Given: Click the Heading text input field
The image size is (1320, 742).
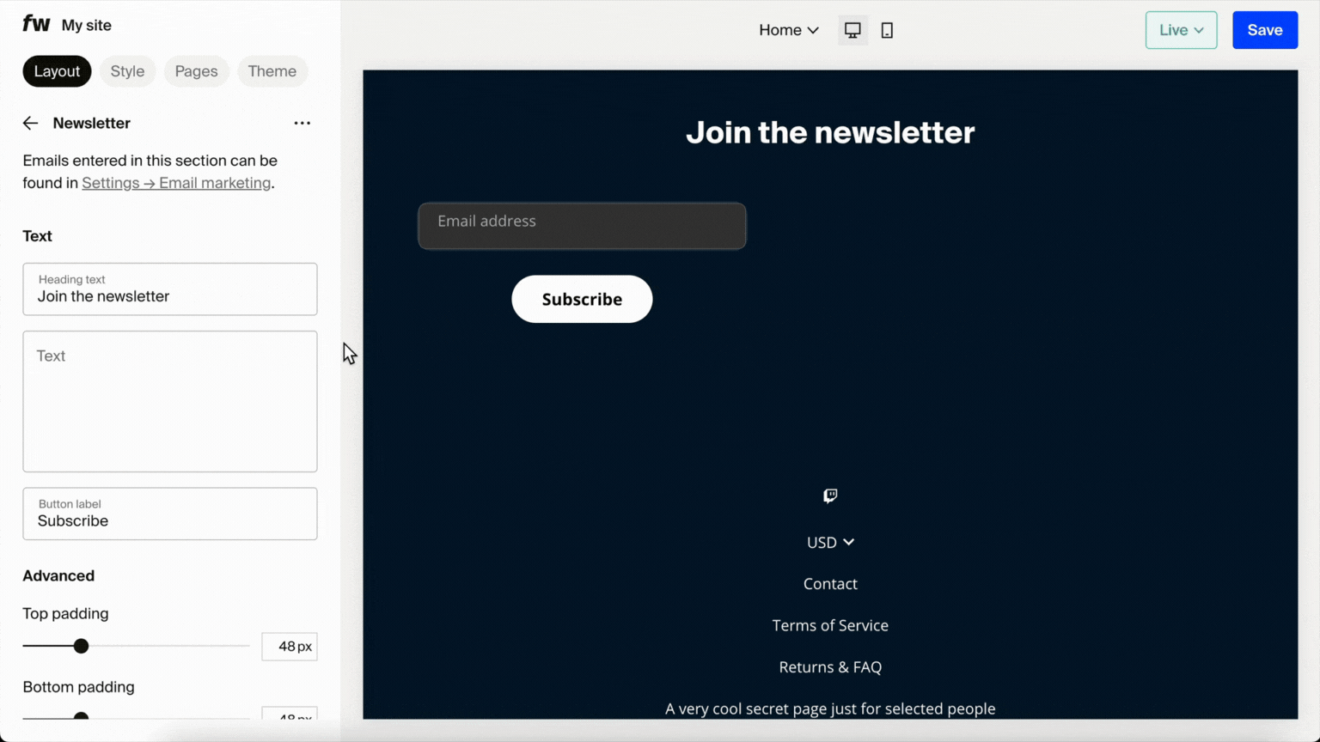Looking at the screenshot, I should 169,296.
